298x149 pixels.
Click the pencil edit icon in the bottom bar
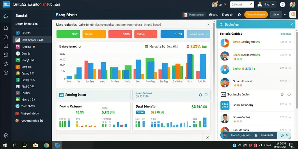[288, 135]
